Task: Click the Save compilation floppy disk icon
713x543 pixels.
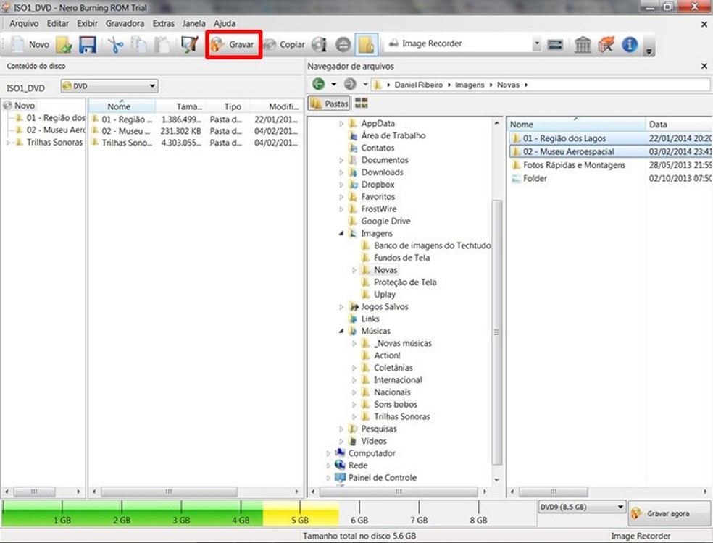Action: tap(87, 44)
